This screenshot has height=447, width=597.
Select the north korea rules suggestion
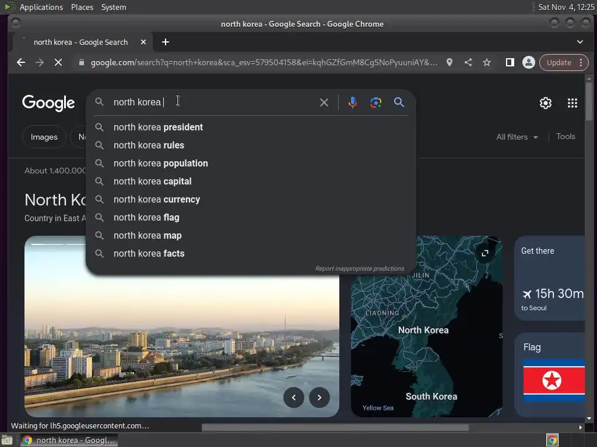[x=251, y=145]
